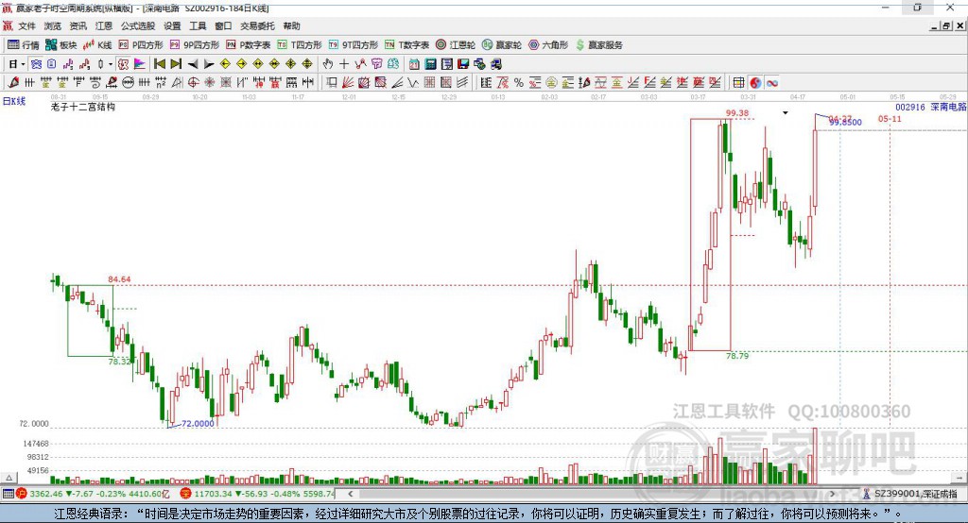Click the 78.79 low price label
968x523 pixels.
[737, 356]
